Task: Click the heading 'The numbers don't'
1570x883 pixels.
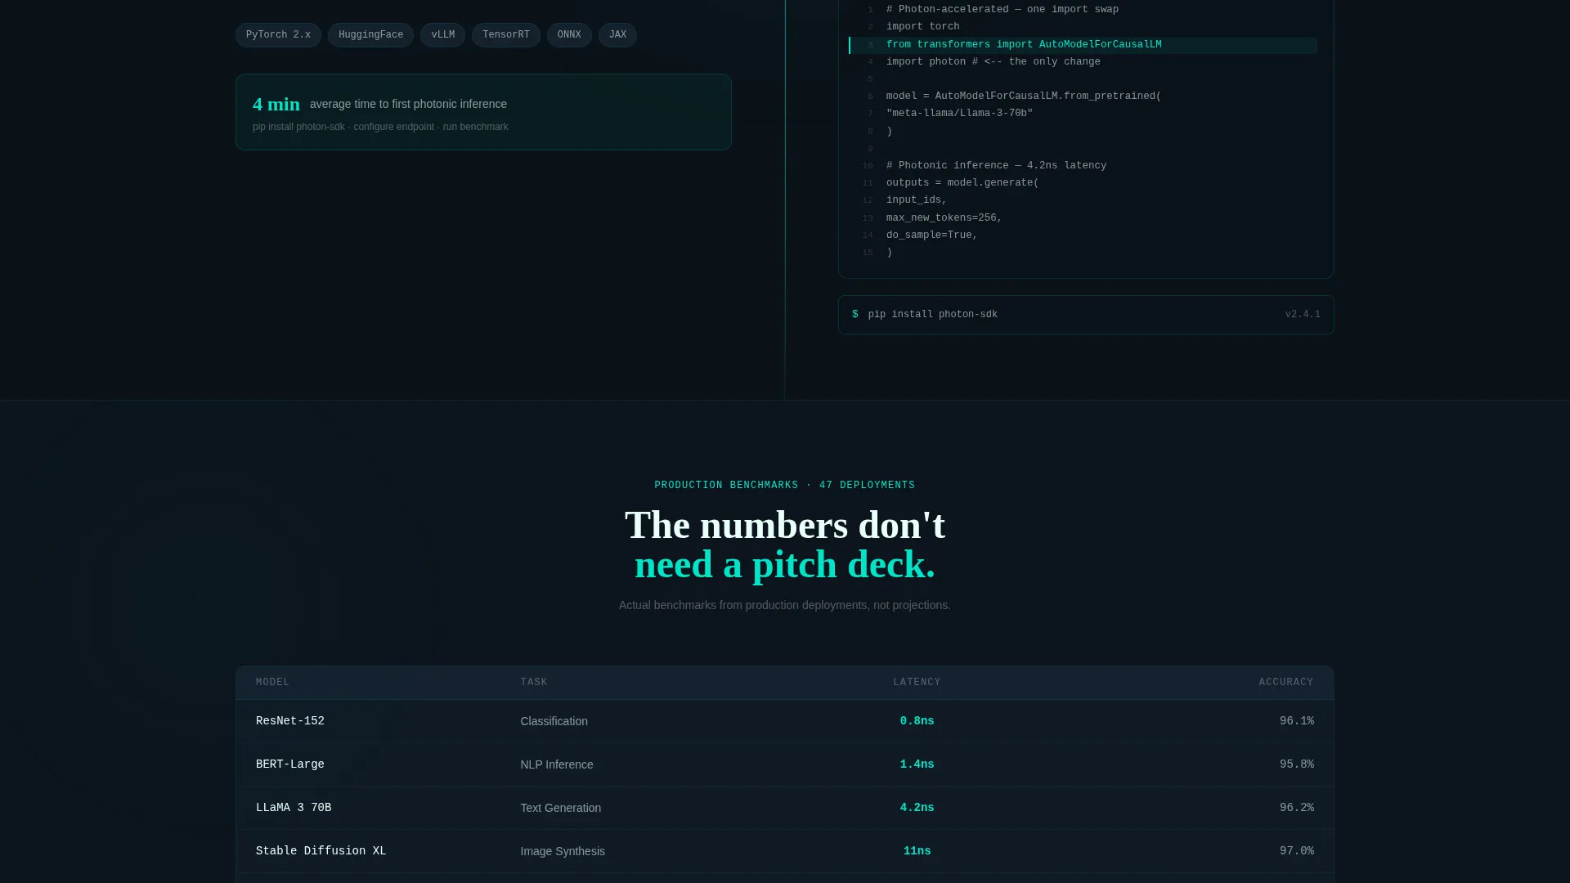Action: (x=785, y=525)
